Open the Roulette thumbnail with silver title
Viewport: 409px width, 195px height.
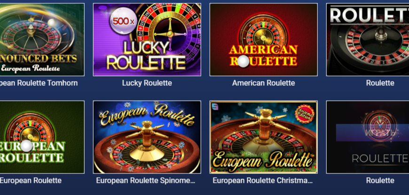tap(368, 39)
